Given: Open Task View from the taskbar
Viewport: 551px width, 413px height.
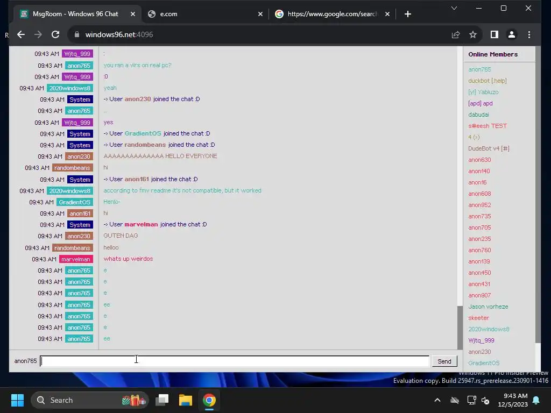Looking at the screenshot, I should click(162, 400).
